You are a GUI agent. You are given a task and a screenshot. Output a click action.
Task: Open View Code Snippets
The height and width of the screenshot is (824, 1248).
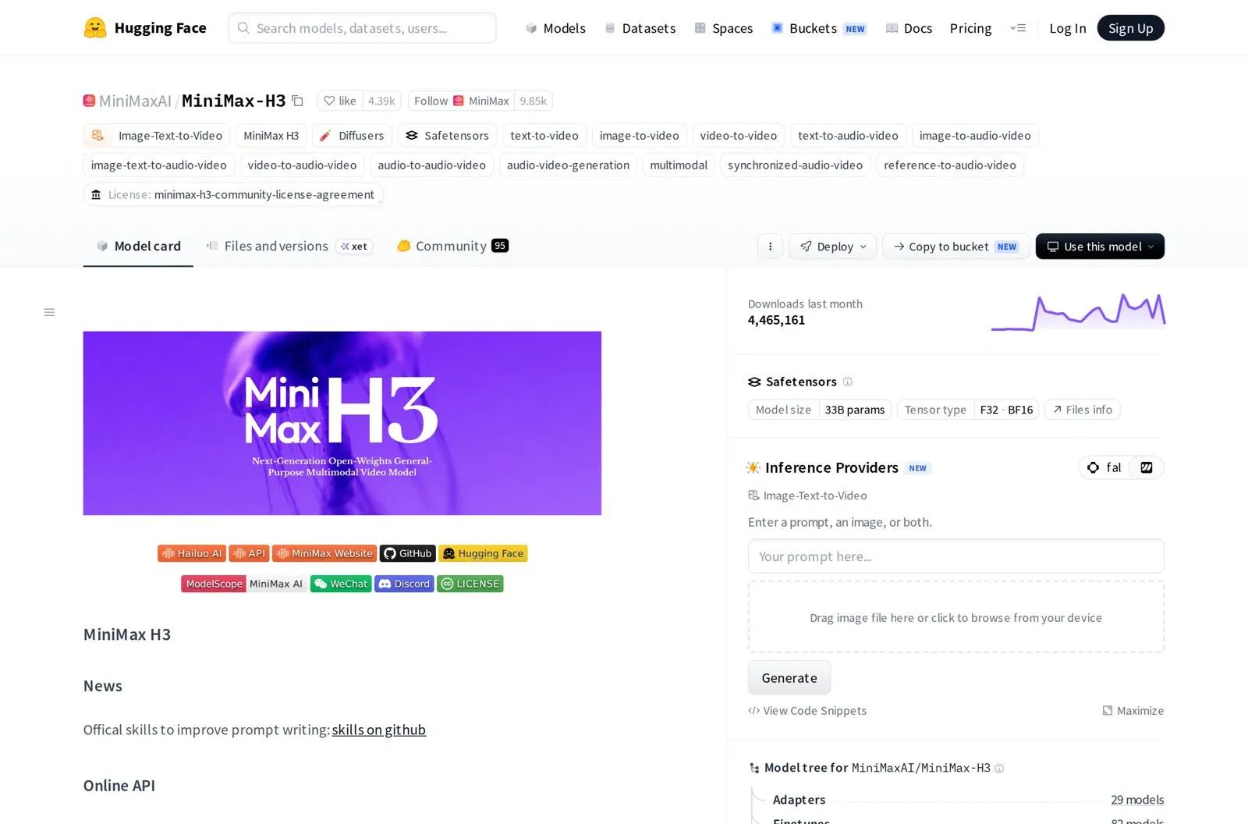(807, 711)
